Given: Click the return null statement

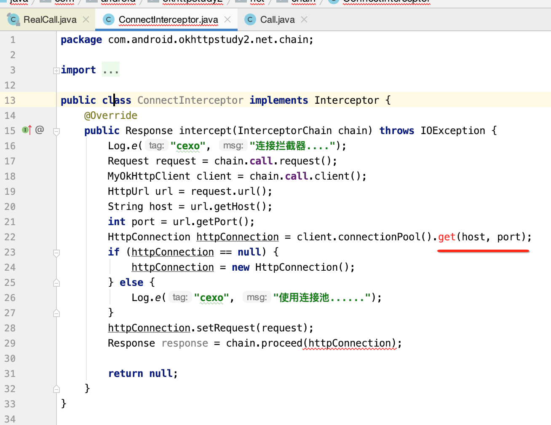Looking at the screenshot, I should 143,374.
